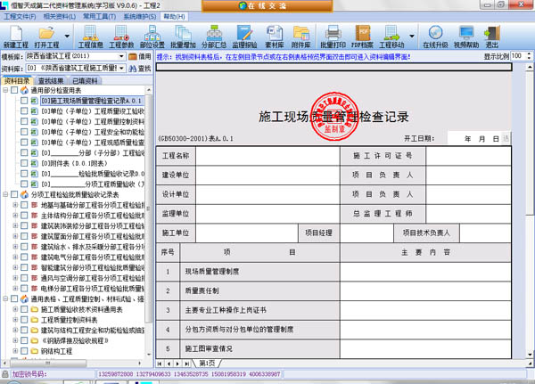Expand the 建筑电气分部工程 tree node

click(x=15, y=257)
